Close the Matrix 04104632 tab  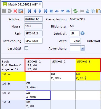pyautogui.click(x=39, y=4)
